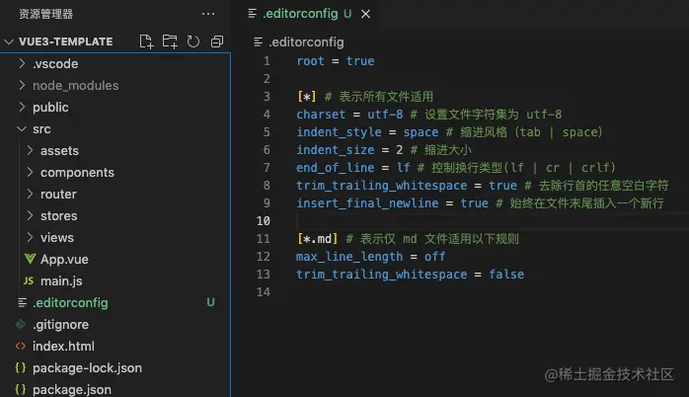Open package-lock.json in explorer
The image size is (689, 397).
click(87, 368)
